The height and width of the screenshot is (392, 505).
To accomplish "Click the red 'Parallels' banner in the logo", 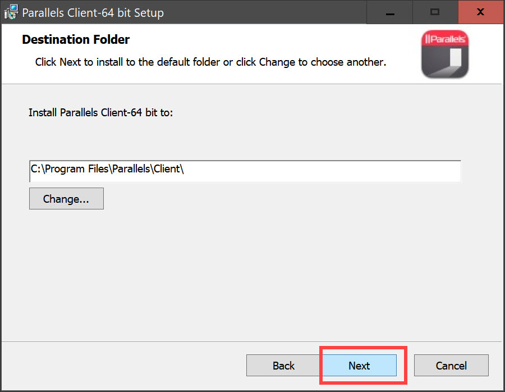I will point(444,38).
